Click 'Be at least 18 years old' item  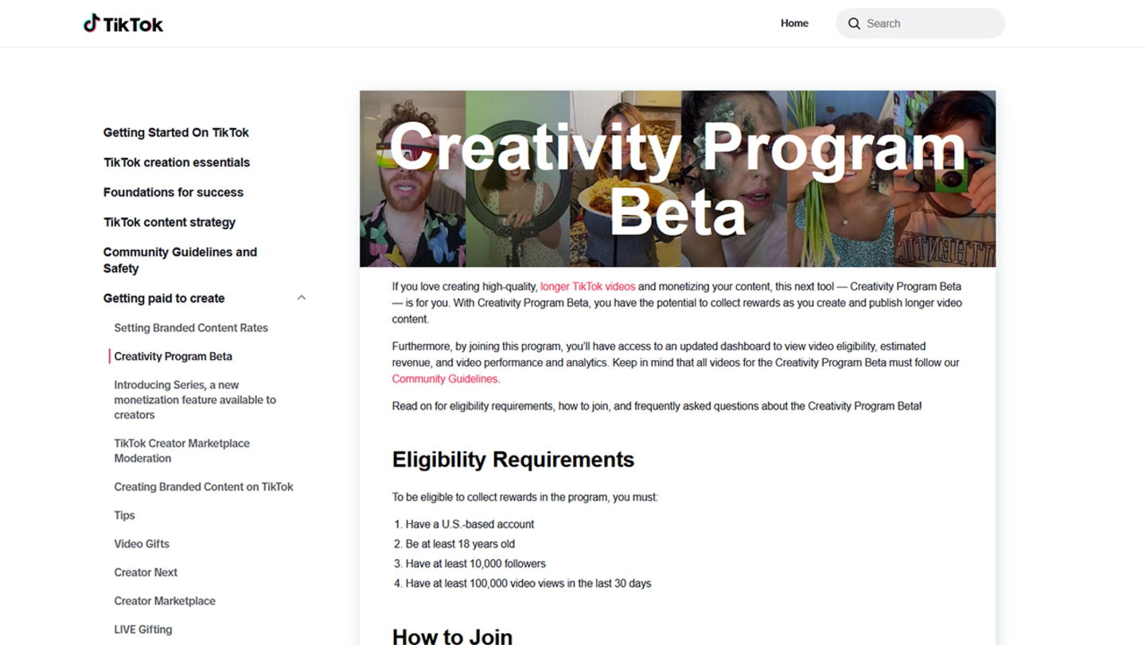pyautogui.click(x=460, y=544)
